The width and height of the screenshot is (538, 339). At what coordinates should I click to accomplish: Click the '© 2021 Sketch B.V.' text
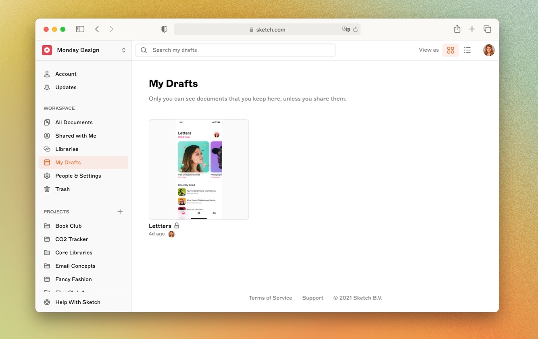click(358, 298)
